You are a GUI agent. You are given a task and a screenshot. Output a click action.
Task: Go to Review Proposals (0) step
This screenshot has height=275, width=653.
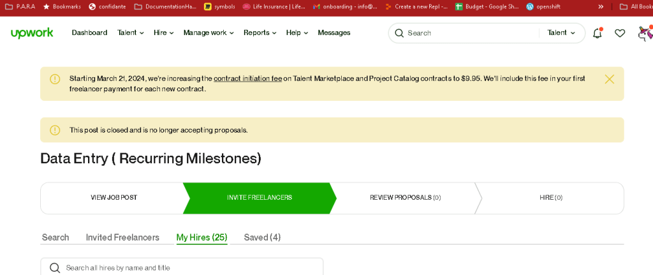[405, 198]
